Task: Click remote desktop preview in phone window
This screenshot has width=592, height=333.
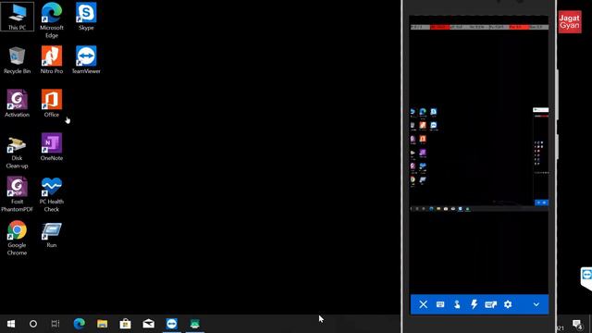Action: pos(479,158)
